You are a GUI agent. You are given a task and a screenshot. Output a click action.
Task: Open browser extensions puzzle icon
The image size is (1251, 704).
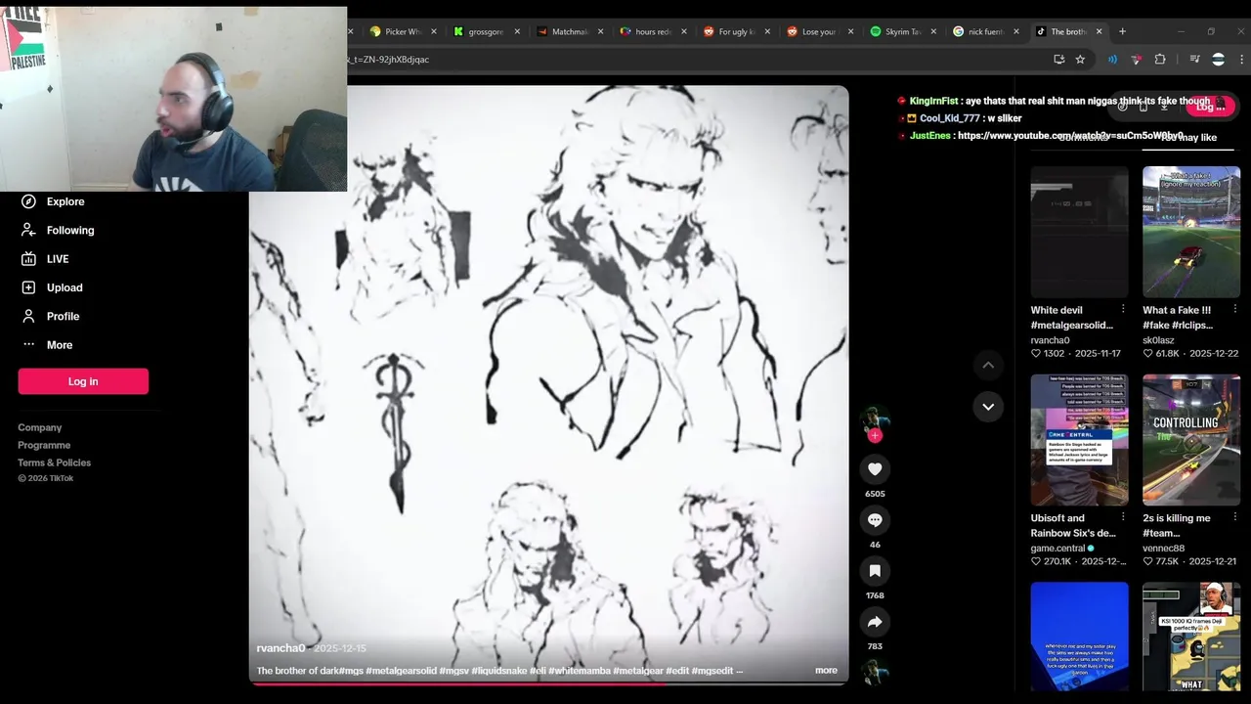click(x=1160, y=60)
